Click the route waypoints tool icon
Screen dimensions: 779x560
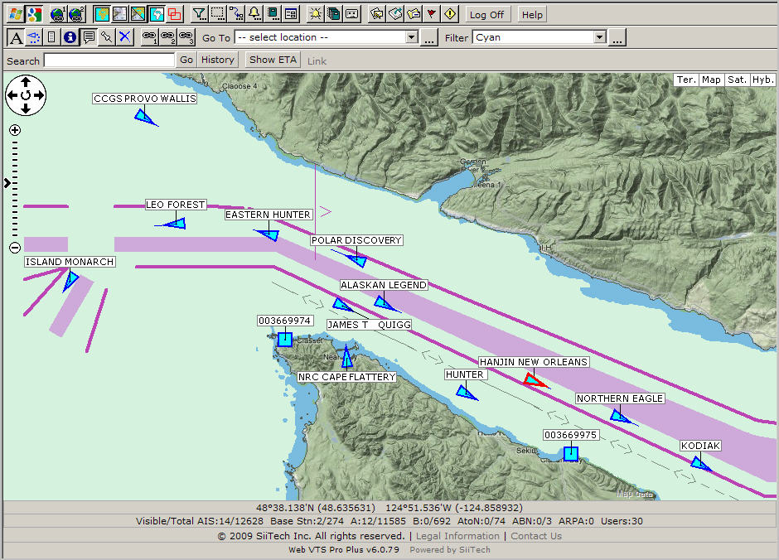coord(236,14)
